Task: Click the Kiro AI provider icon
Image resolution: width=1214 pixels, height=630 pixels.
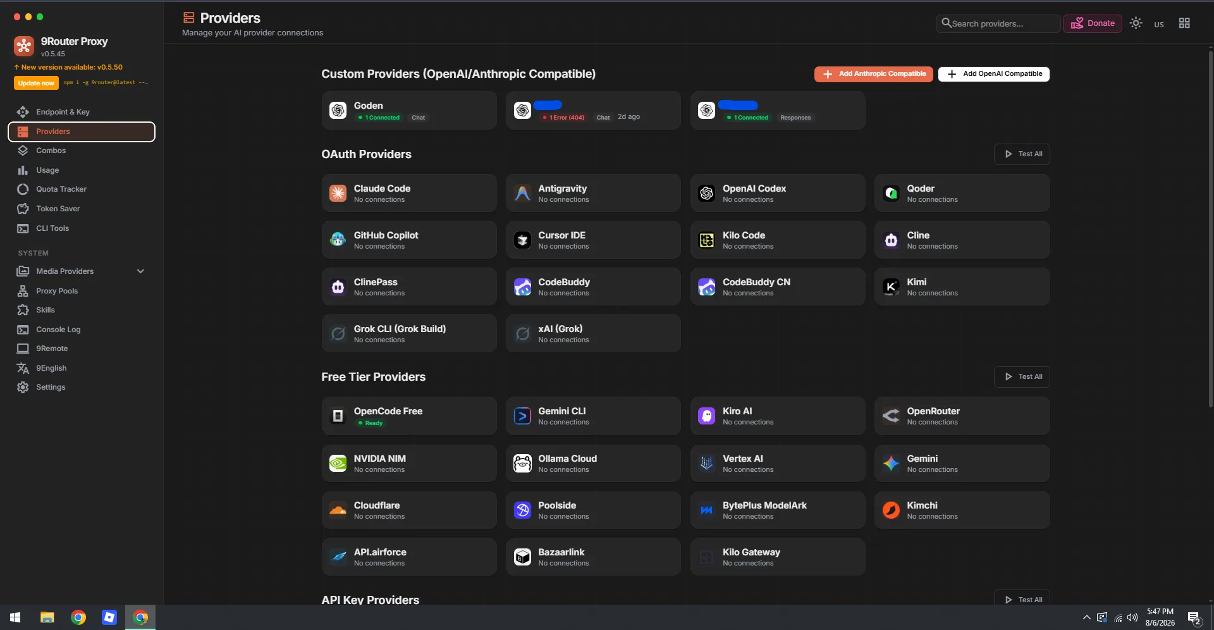Action: coord(706,416)
